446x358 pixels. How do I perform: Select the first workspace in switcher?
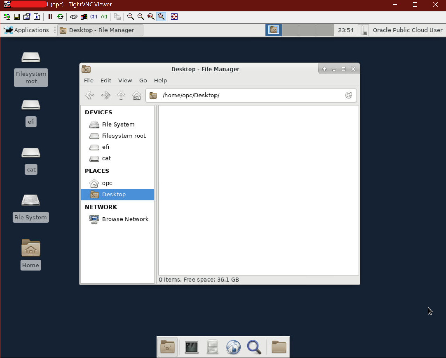pos(274,30)
